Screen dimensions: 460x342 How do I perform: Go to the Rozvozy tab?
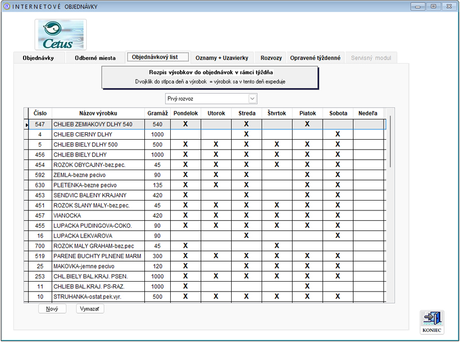click(271, 58)
